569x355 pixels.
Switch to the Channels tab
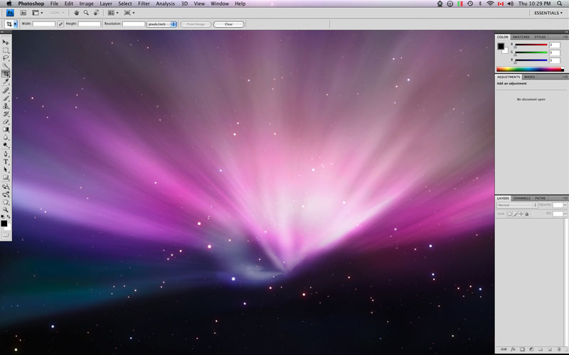[x=521, y=198]
